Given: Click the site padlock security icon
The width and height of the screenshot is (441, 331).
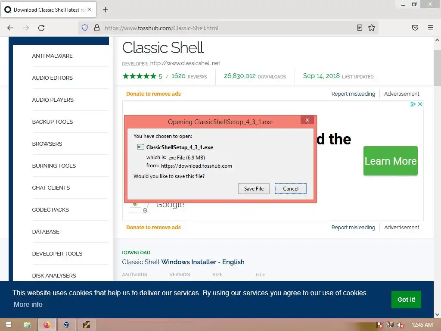Looking at the screenshot, I should [97, 28].
